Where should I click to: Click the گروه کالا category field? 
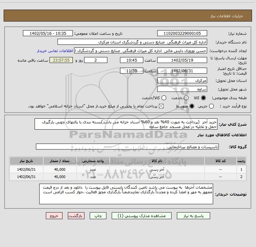tap(127, 147)
